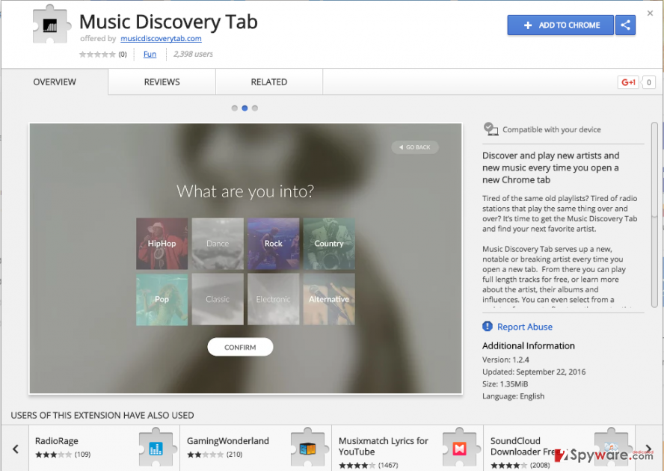Select the Classic genre tile
Viewport: 664px width, 471px height.
click(x=218, y=299)
